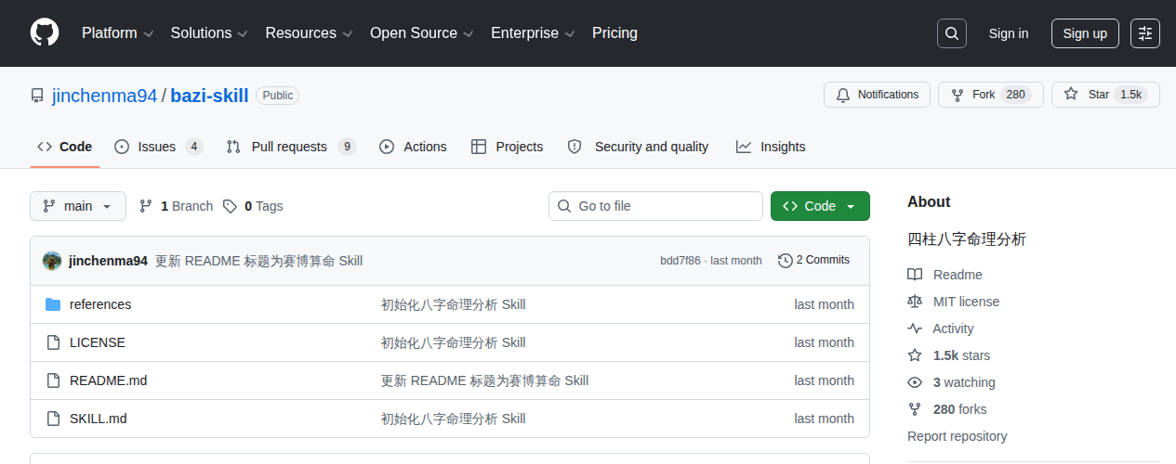Viewport: 1176px width, 464px height.
Task: View the 1.5k stars stargazers link
Action: point(961,355)
